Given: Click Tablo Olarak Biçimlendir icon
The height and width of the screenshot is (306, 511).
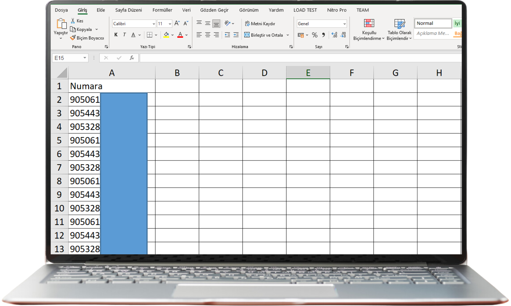Looking at the screenshot, I should (x=399, y=30).
